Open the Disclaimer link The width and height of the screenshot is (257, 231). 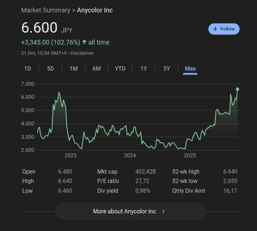(x=82, y=53)
